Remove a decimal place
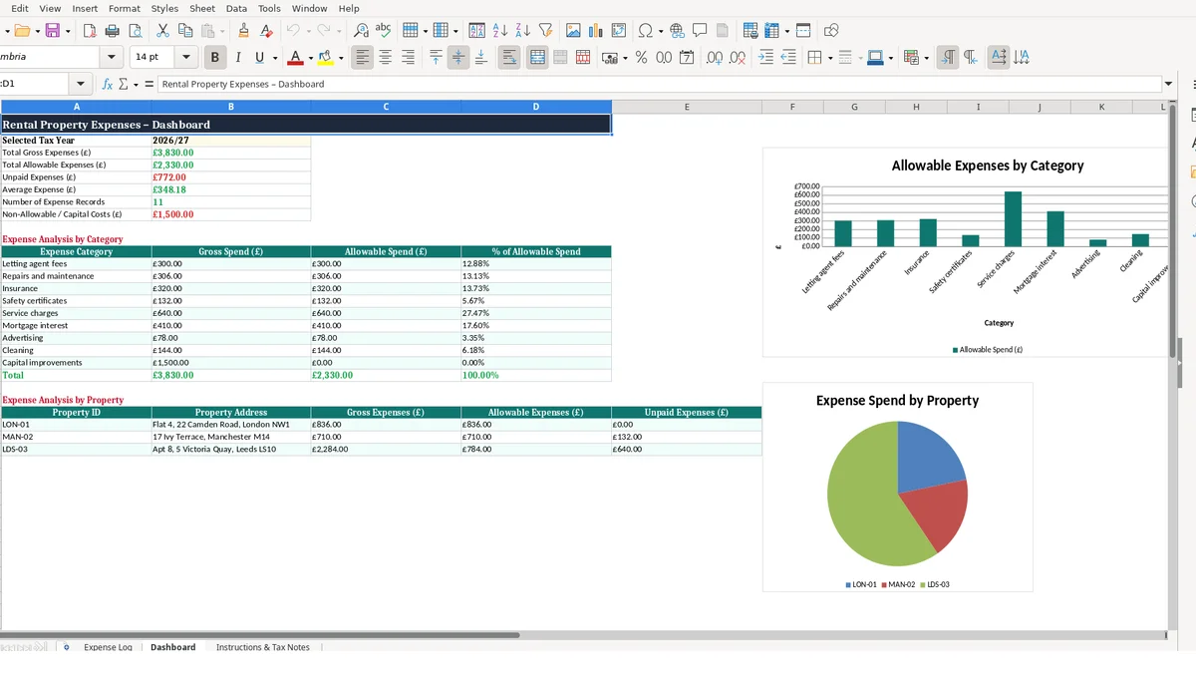The height and width of the screenshot is (673, 1196). [x=738, y=58]
